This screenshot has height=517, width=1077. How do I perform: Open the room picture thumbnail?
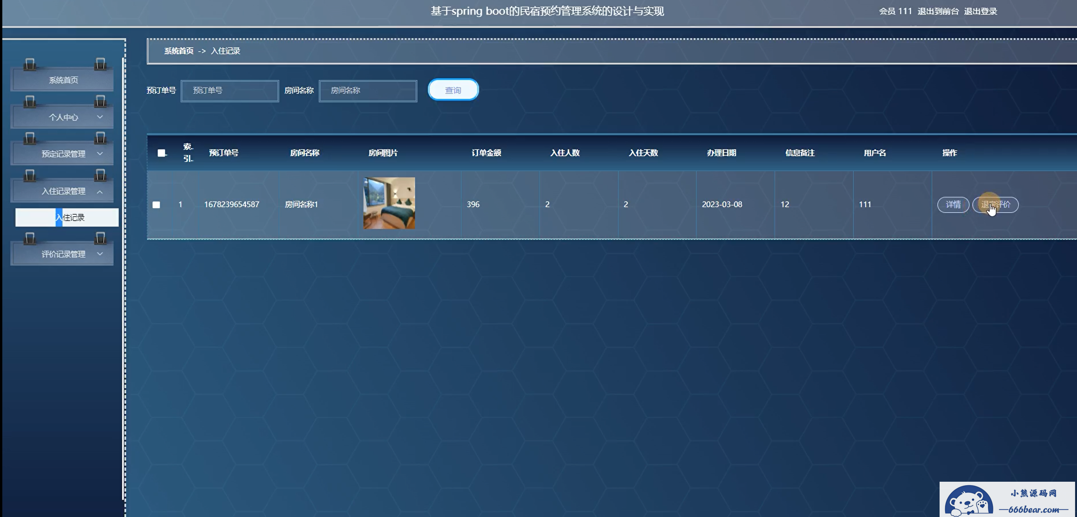tap(389, 203)
